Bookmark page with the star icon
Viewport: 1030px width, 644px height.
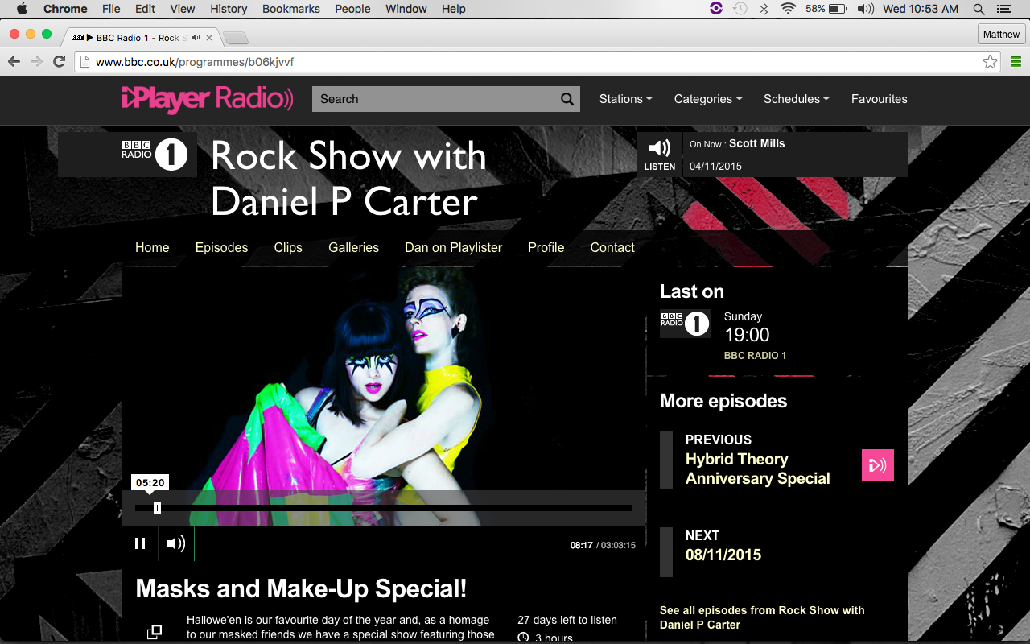point(990,62)
